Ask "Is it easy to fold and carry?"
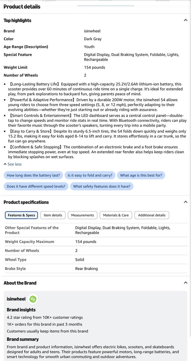This screenshot has height=361, width=191. click(90, 175)
